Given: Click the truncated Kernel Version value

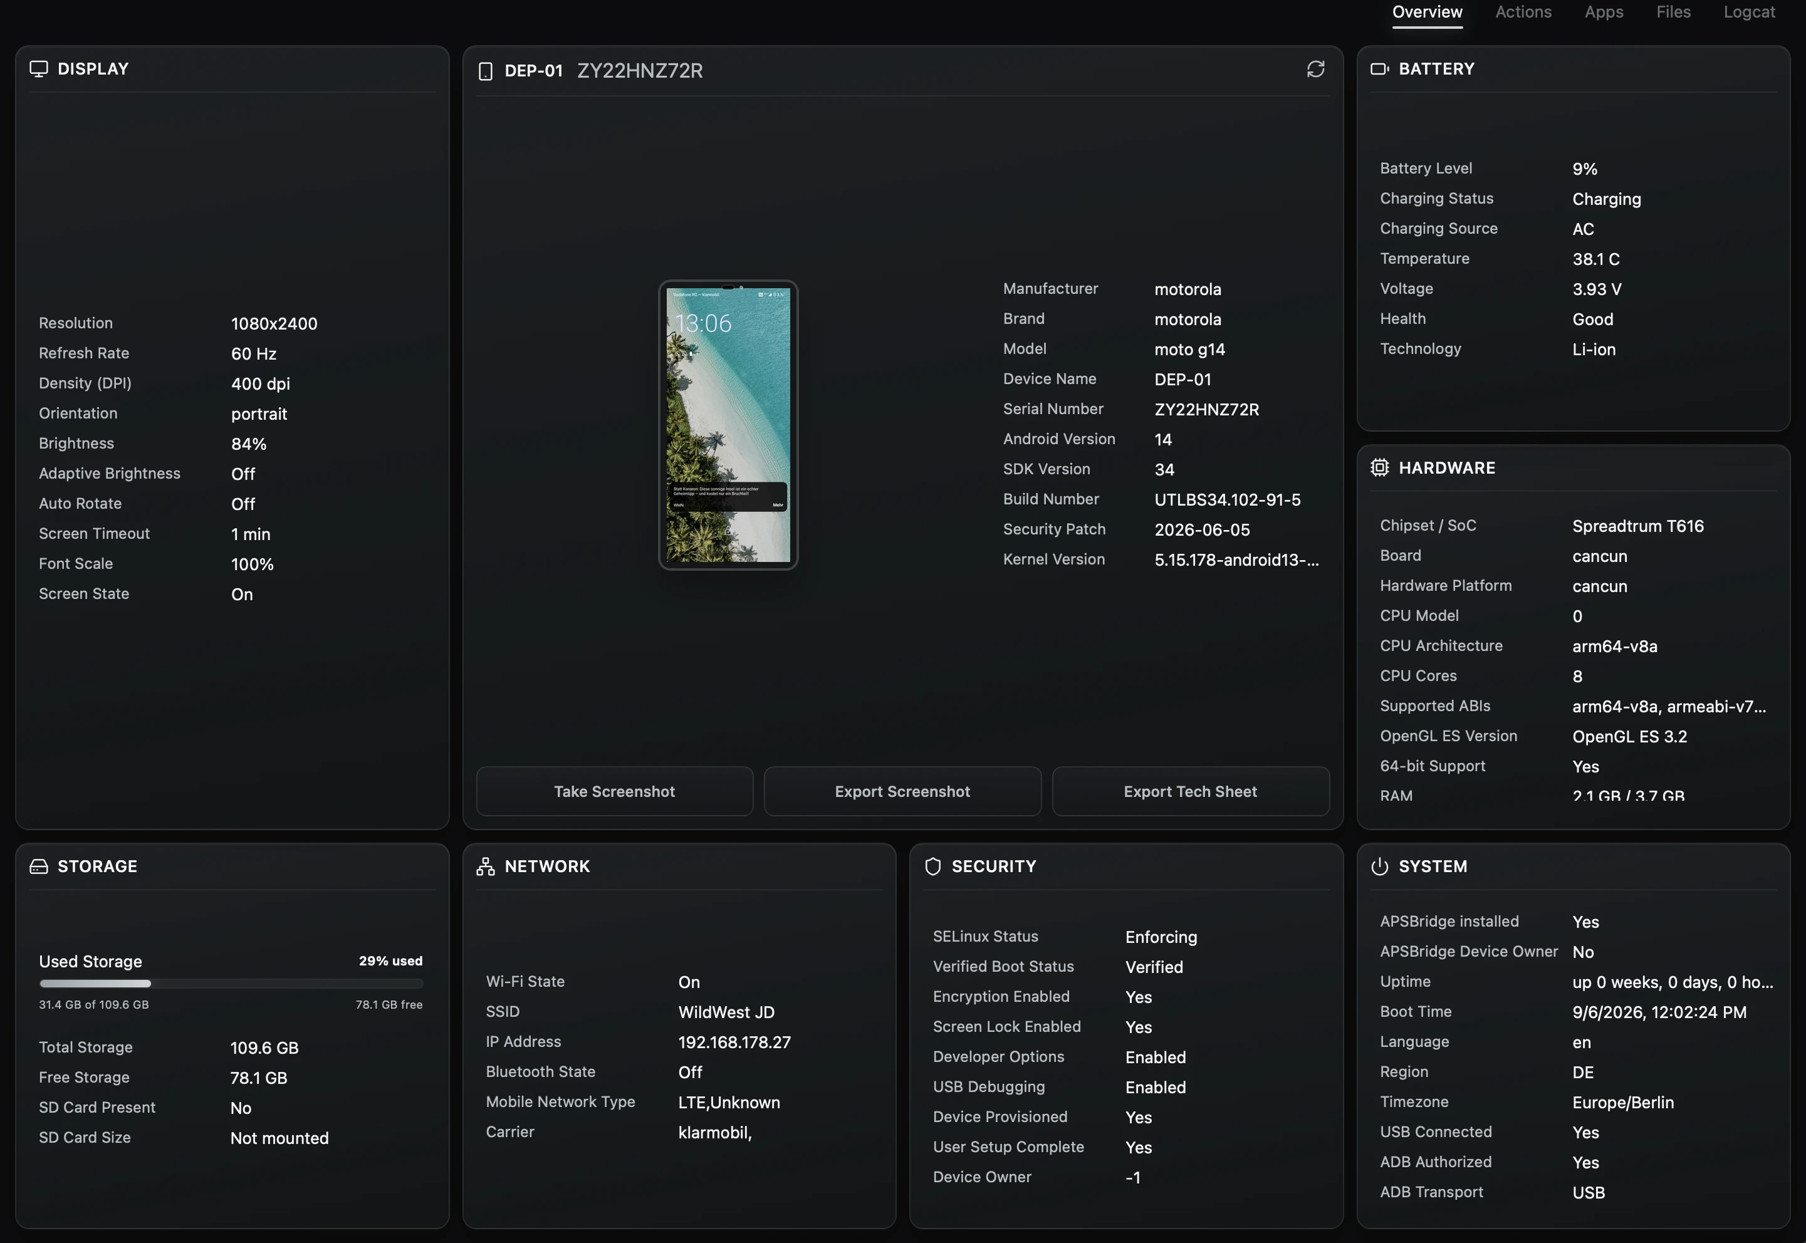Looking at the screenshot, I should pos(1236,560).
